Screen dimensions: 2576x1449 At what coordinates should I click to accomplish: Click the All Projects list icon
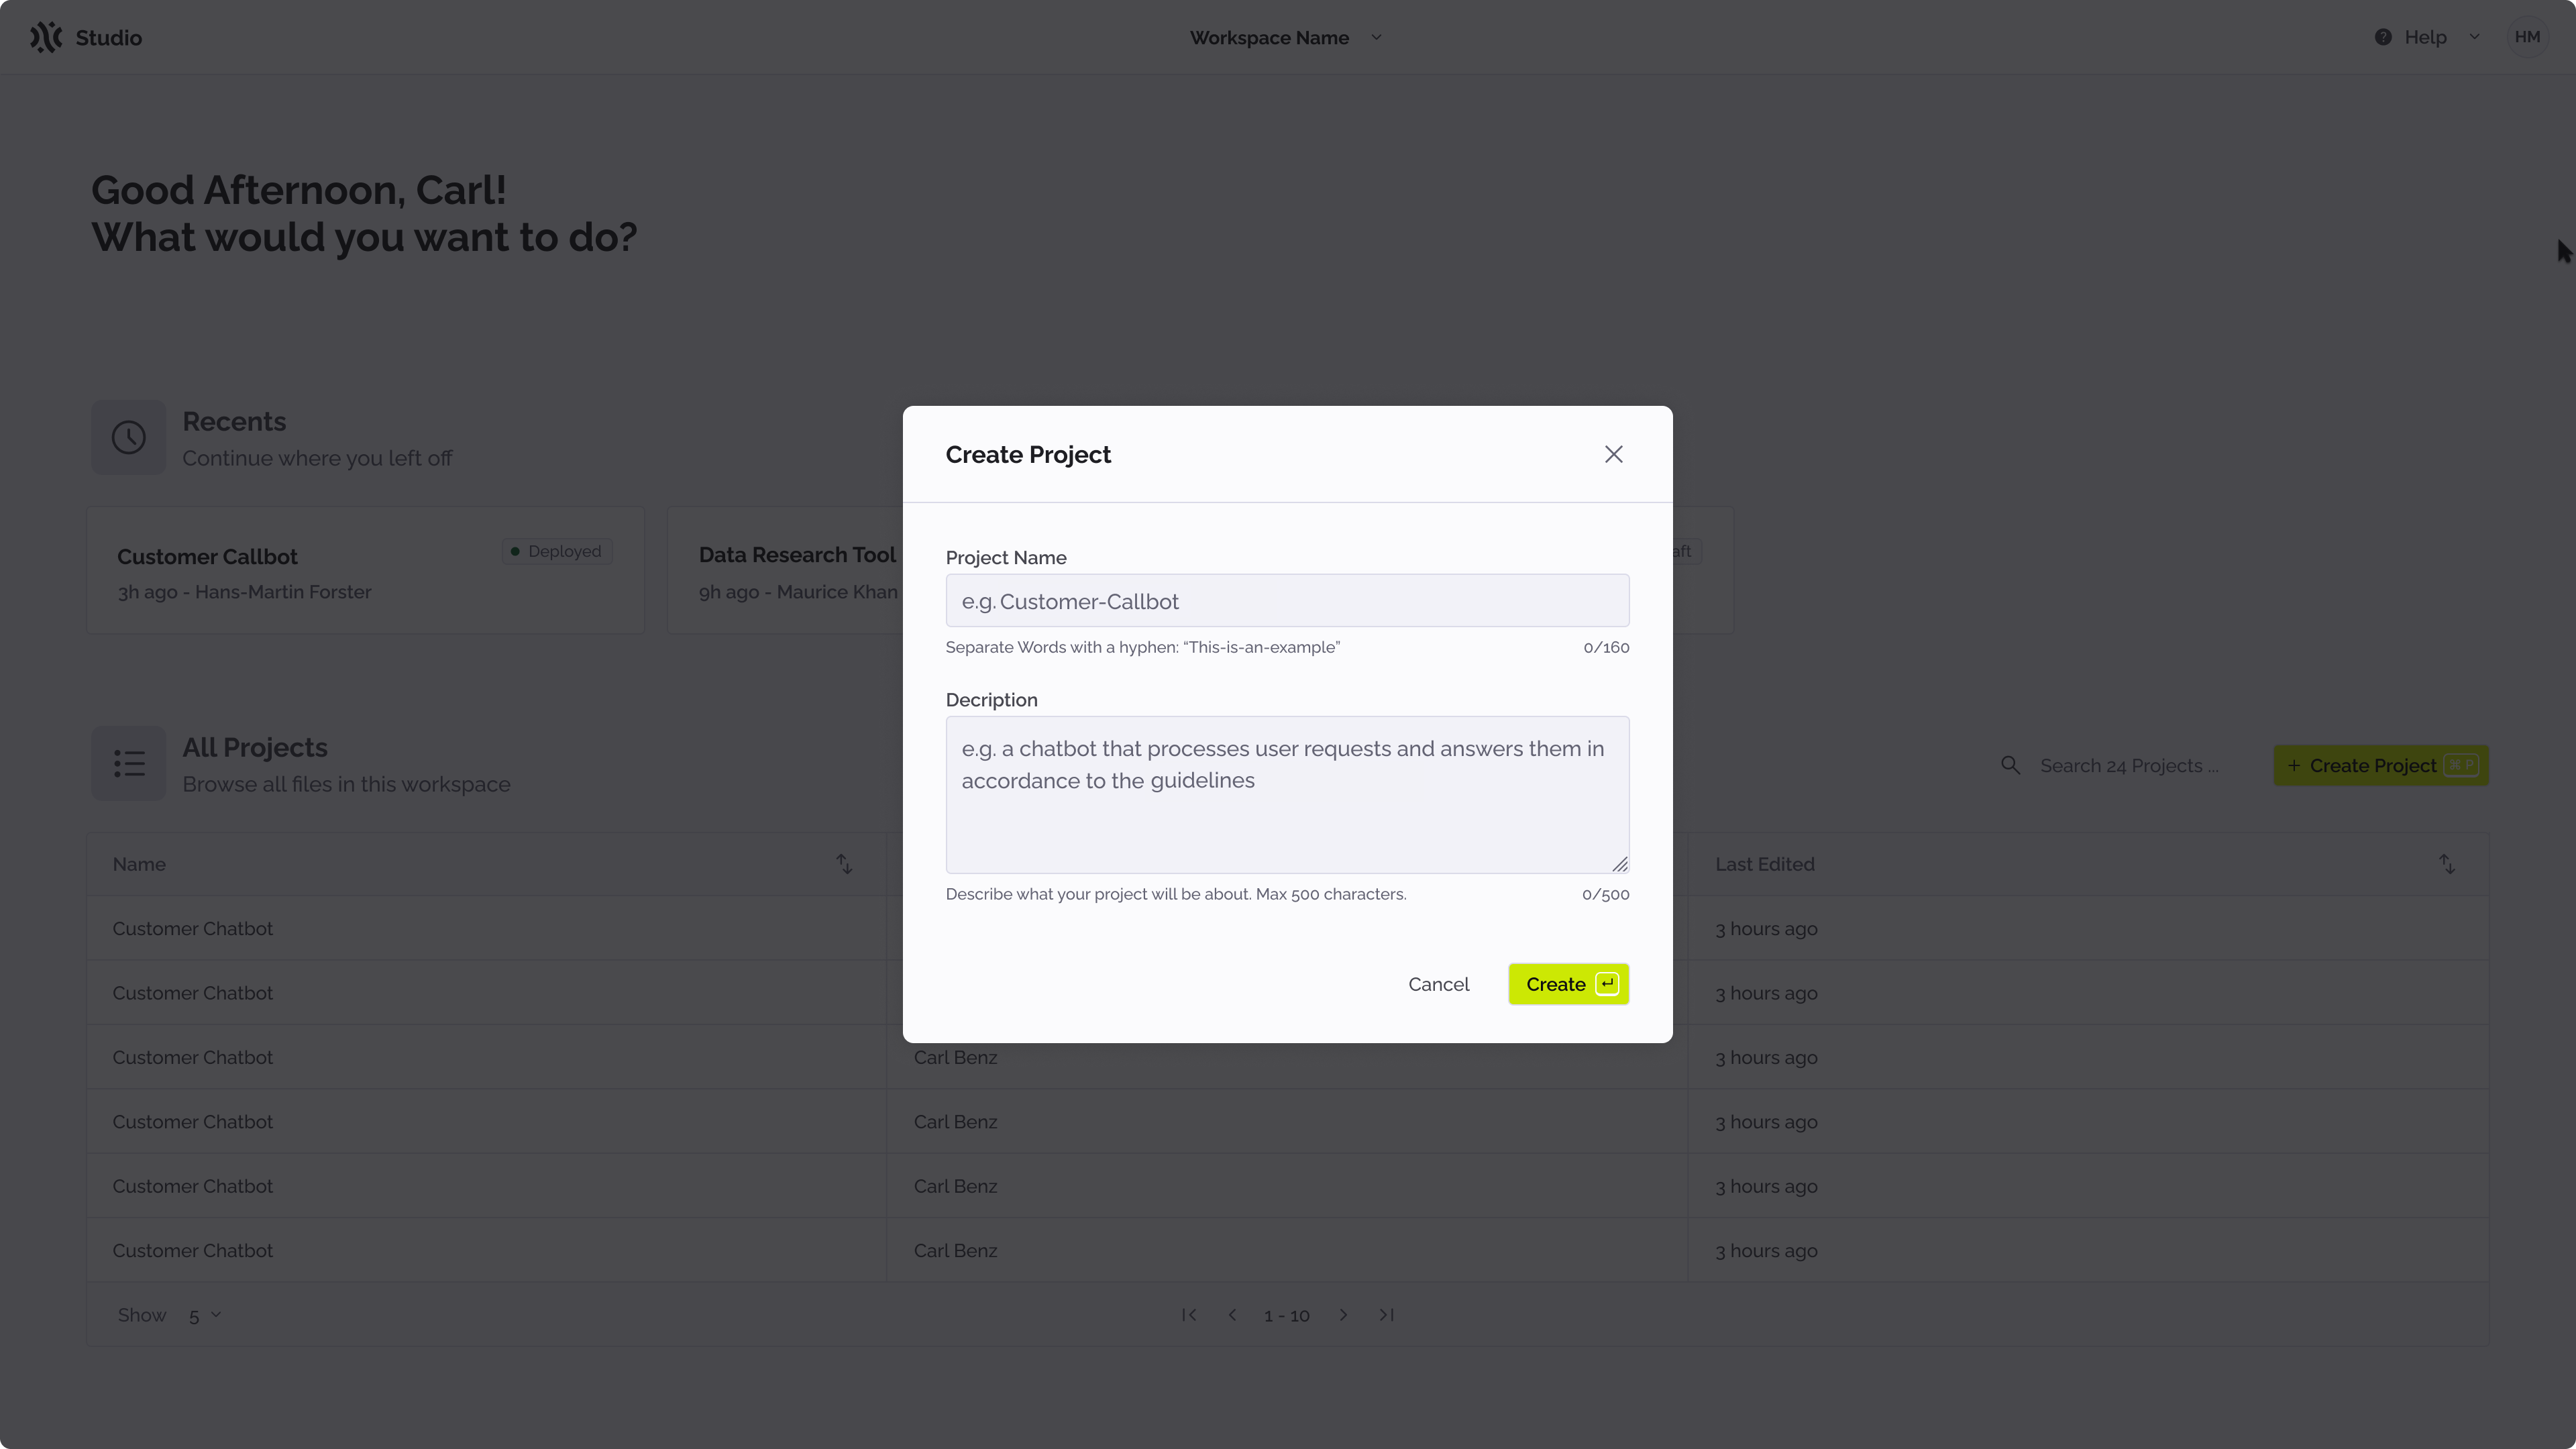point(128,764)
